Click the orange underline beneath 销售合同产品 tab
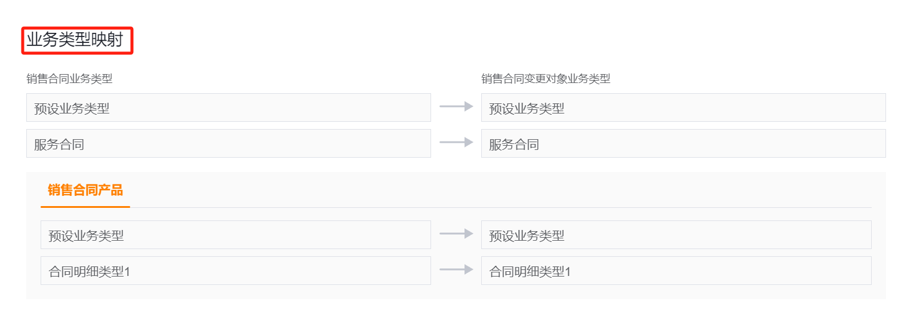The image size is (898, 313). tap(85, 207)
